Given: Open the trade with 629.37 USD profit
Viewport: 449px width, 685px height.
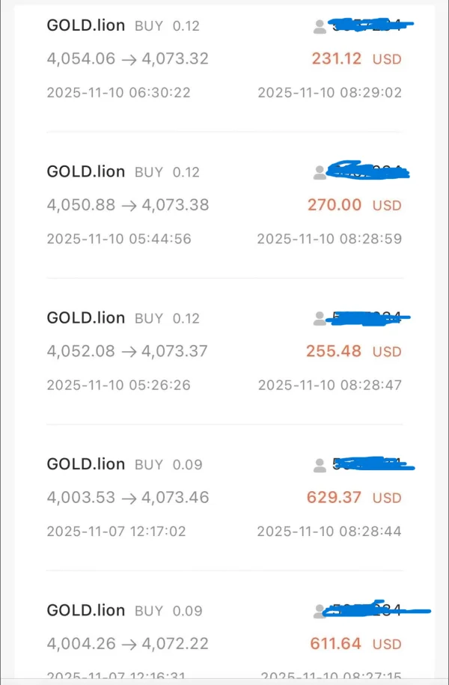Looking at the screenshot, I should [334, 497].
